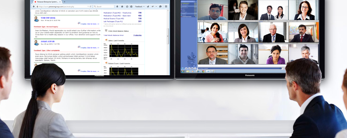
Task: Open the Feedback dropdown in toolbar
Action: point(139,7)
